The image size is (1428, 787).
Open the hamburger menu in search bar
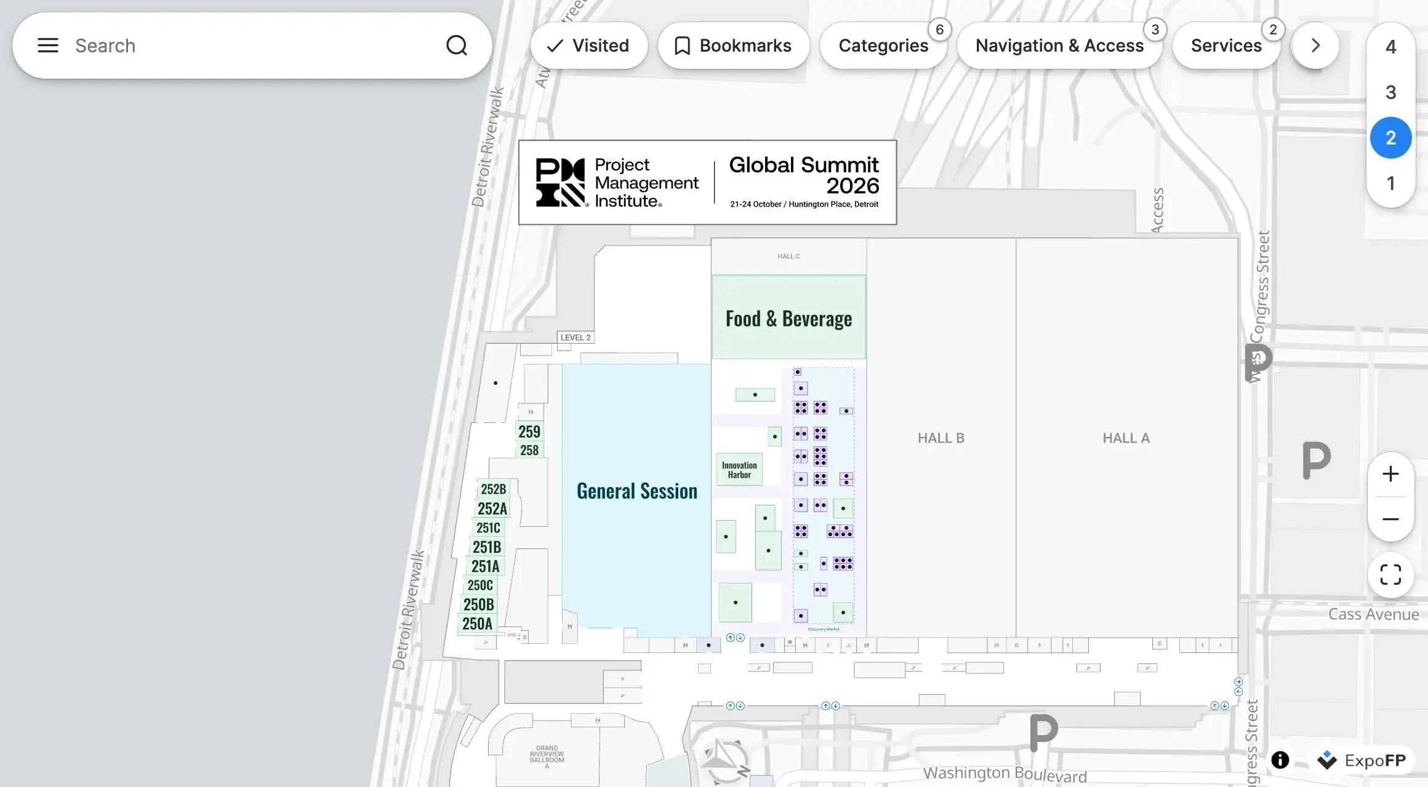coord(48,45)
